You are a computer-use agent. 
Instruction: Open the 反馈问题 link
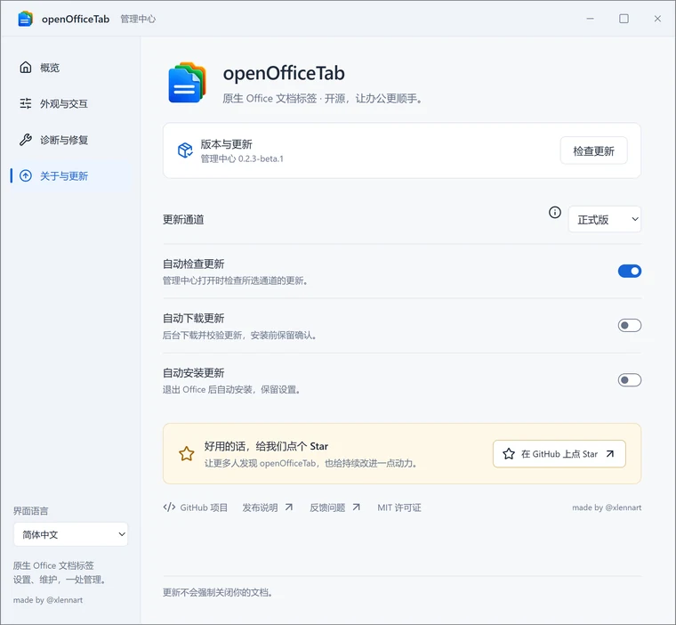click(x=335, y=507)
